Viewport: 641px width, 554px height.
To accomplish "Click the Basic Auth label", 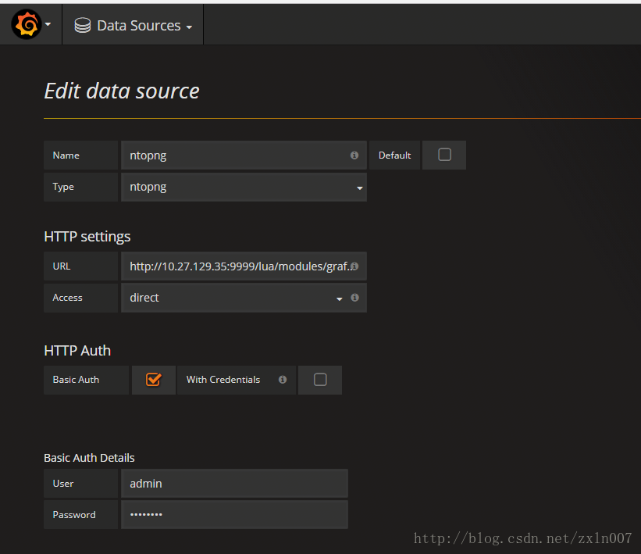I will click(76, 380).
